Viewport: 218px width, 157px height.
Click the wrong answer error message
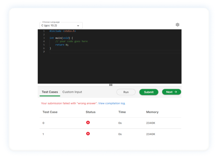(x=69, y=103)
